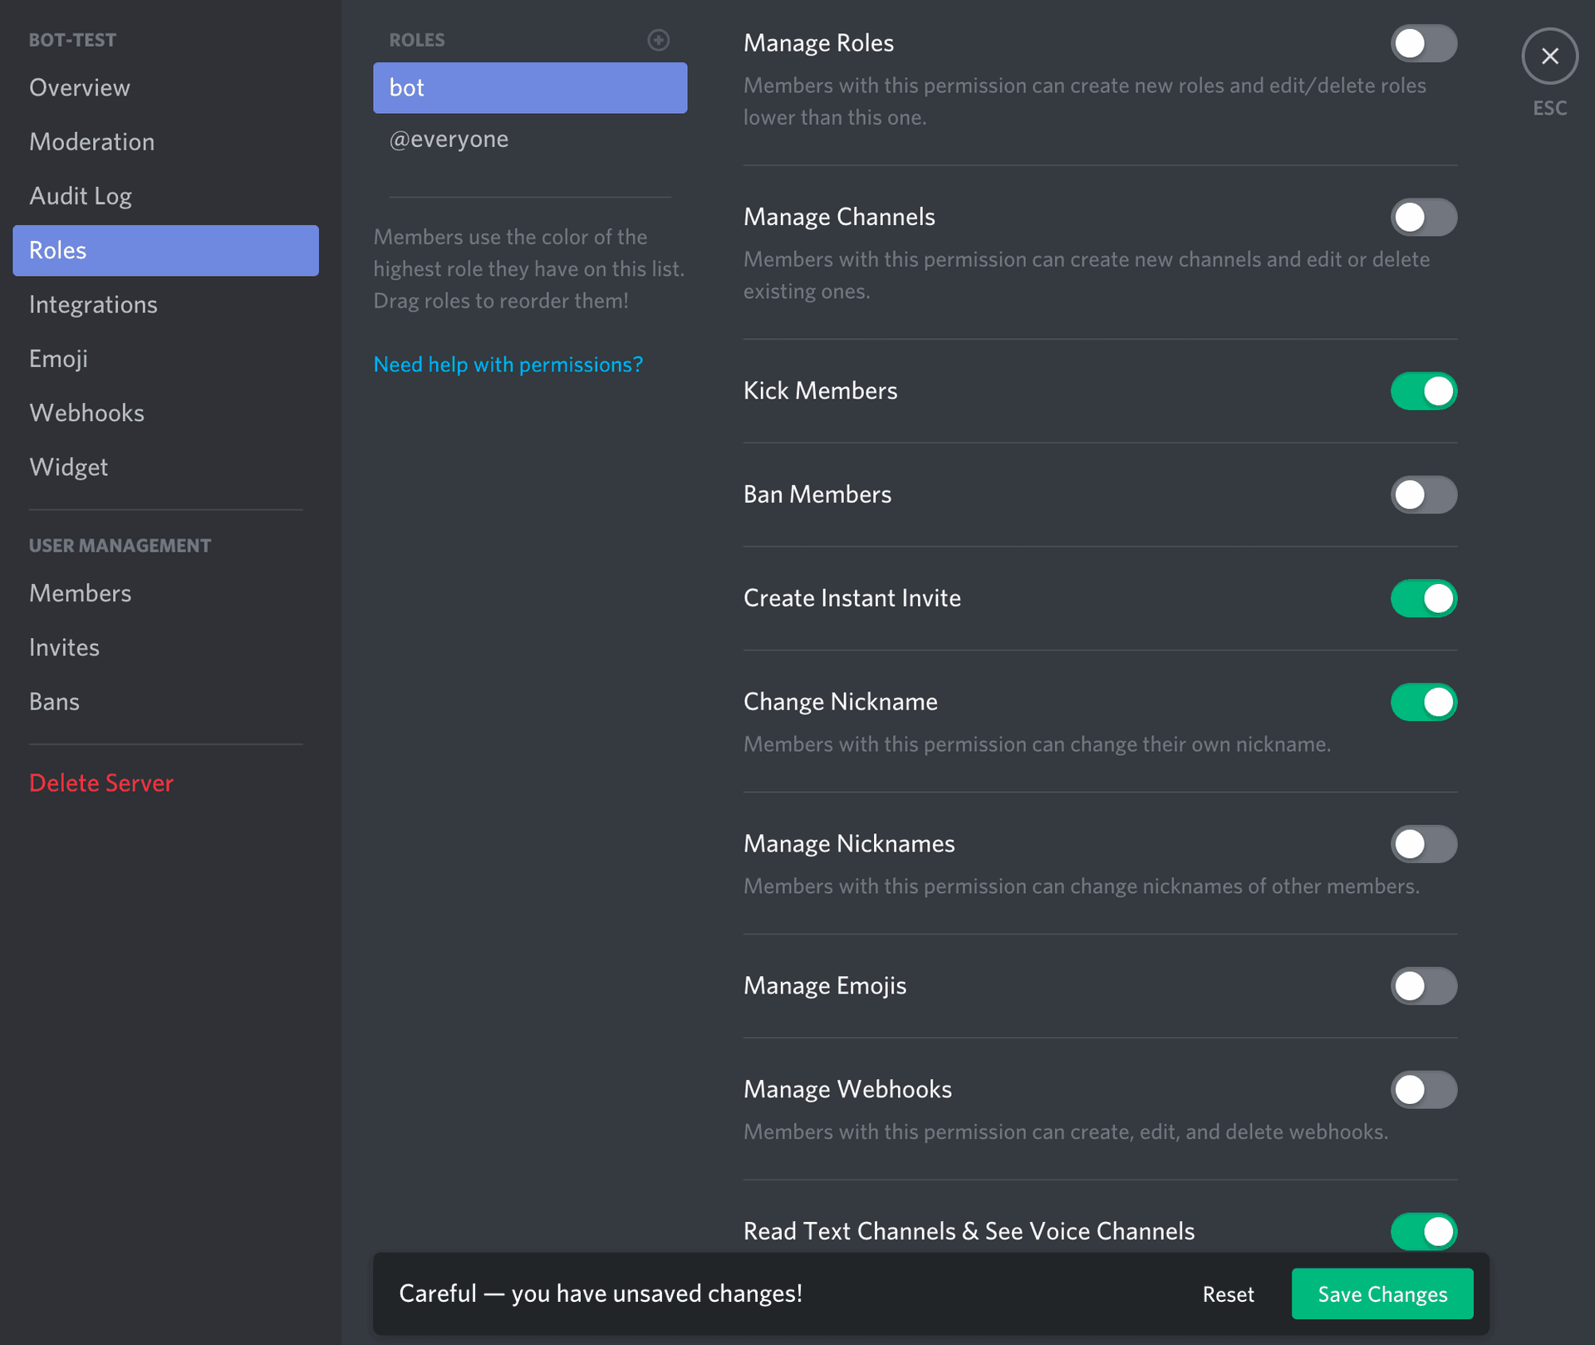1595x1345 pixels.
Task: Select the @everyone role
Action: pos(449,139)
